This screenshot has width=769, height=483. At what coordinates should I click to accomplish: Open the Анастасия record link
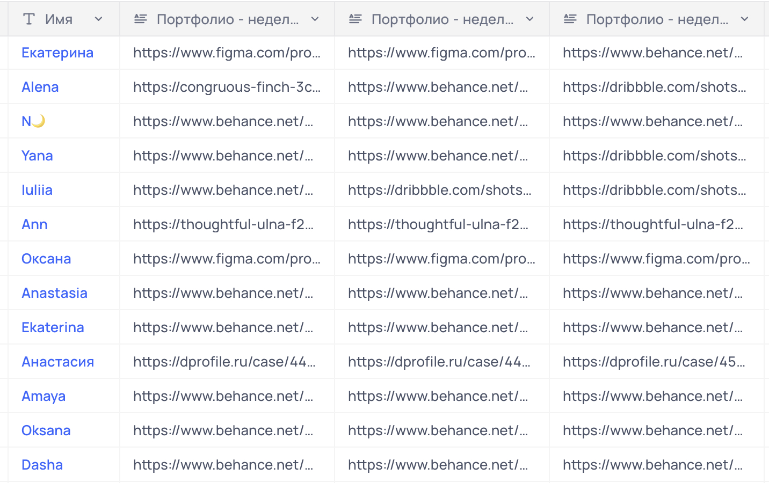58,362
